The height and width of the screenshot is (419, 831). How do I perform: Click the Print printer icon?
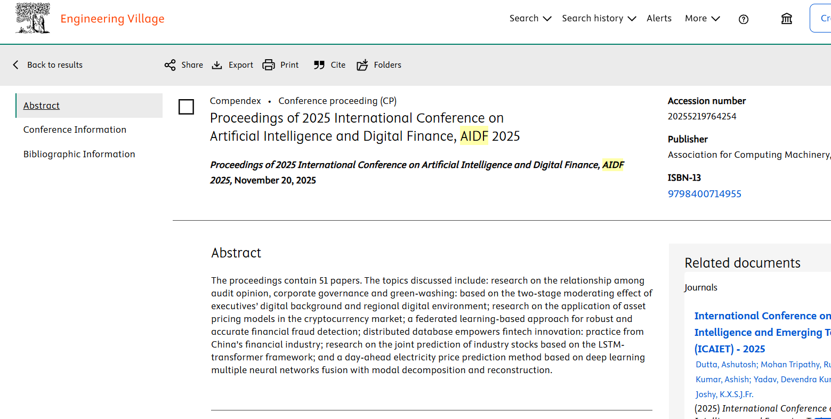point(269,65)
